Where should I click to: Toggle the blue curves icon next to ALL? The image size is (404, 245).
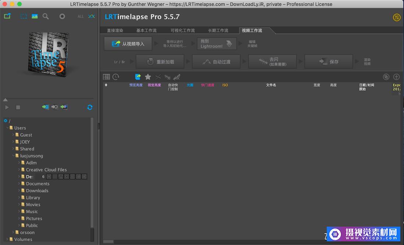click(x=91, y=16)
